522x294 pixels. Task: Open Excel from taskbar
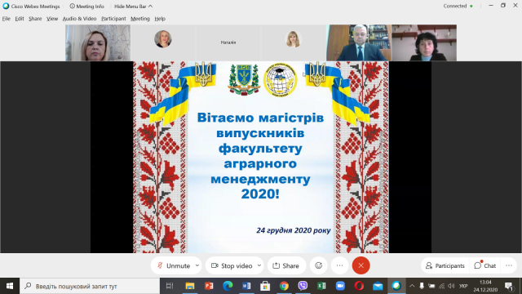(321, 286)
